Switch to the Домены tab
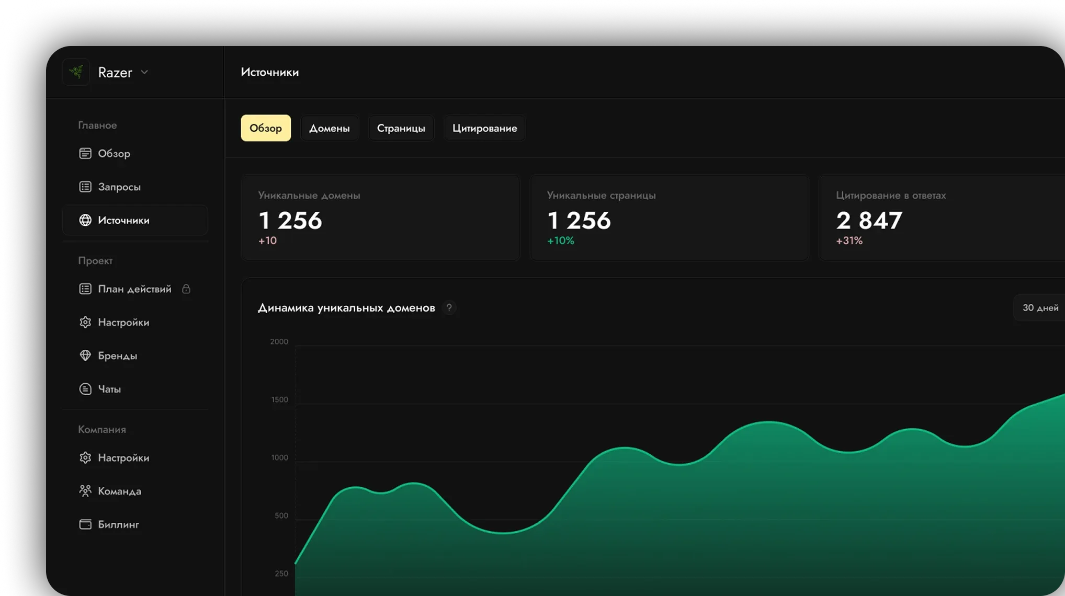This screenshot has height=596, width=1065. tap(330, 128)
